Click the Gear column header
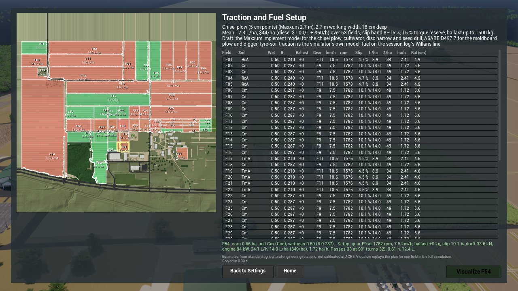518x291 pixels. (317, 53)
